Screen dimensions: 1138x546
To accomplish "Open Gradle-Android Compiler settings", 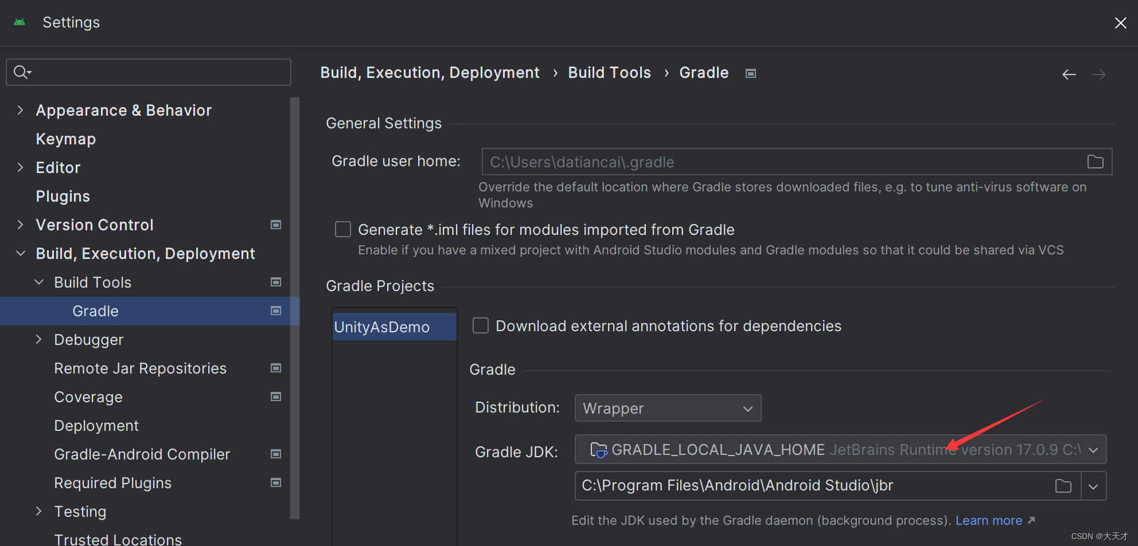I will (142, 454).
